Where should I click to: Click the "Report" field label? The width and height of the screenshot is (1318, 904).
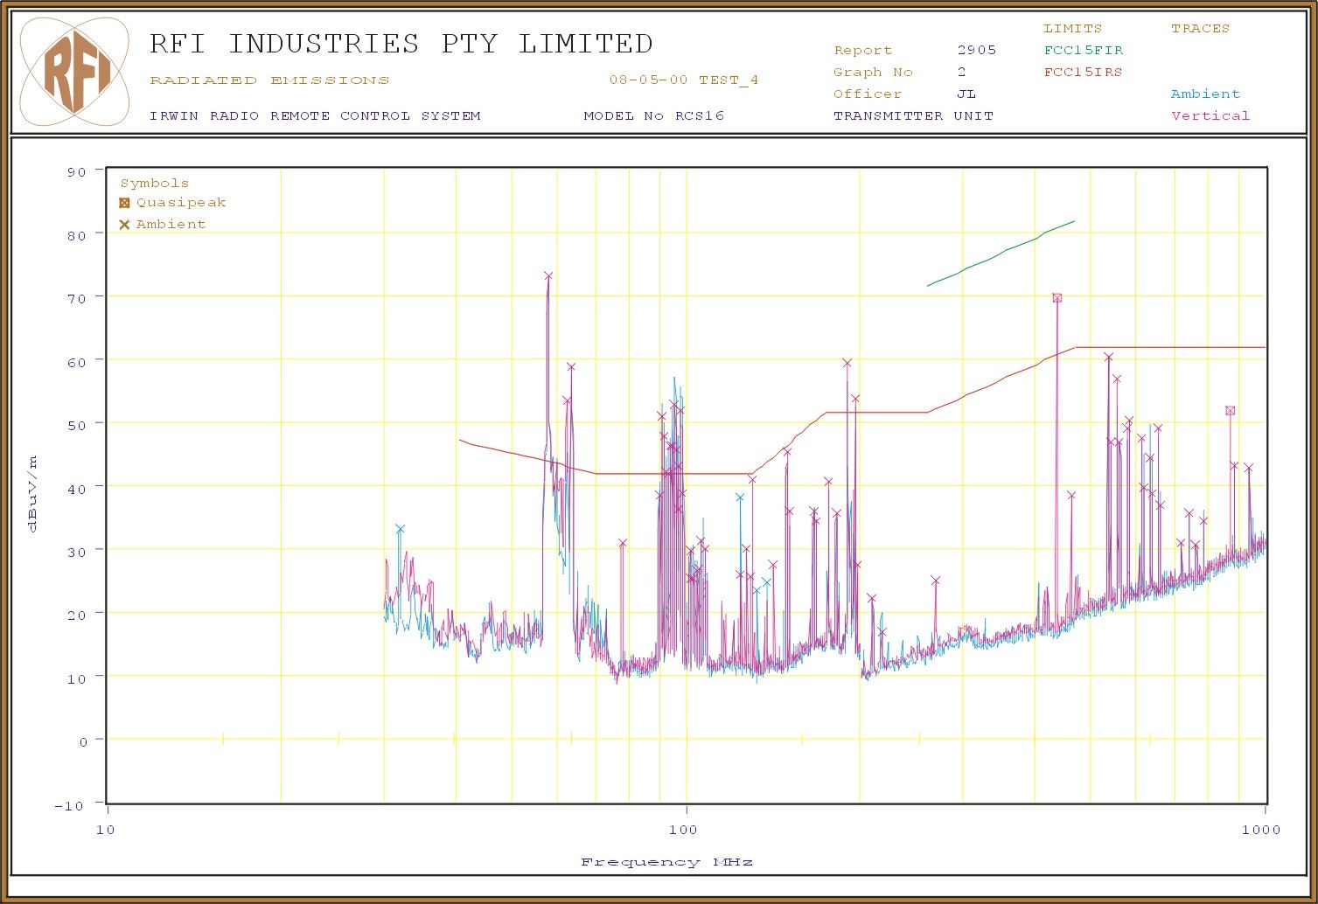862,51
